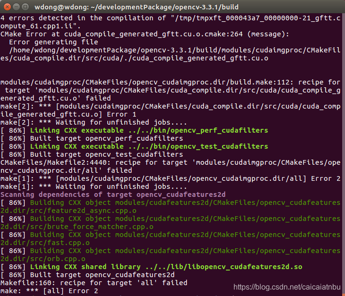Click the 'CMake Error at cuda_compile_generated_gfft.cu.o.cmake:264' line
Image resolution: width=345 pixels, height=296 pixels.
click(x=145, y=34)
